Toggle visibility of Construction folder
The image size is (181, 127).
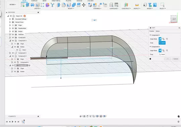(x=13, y=38)
